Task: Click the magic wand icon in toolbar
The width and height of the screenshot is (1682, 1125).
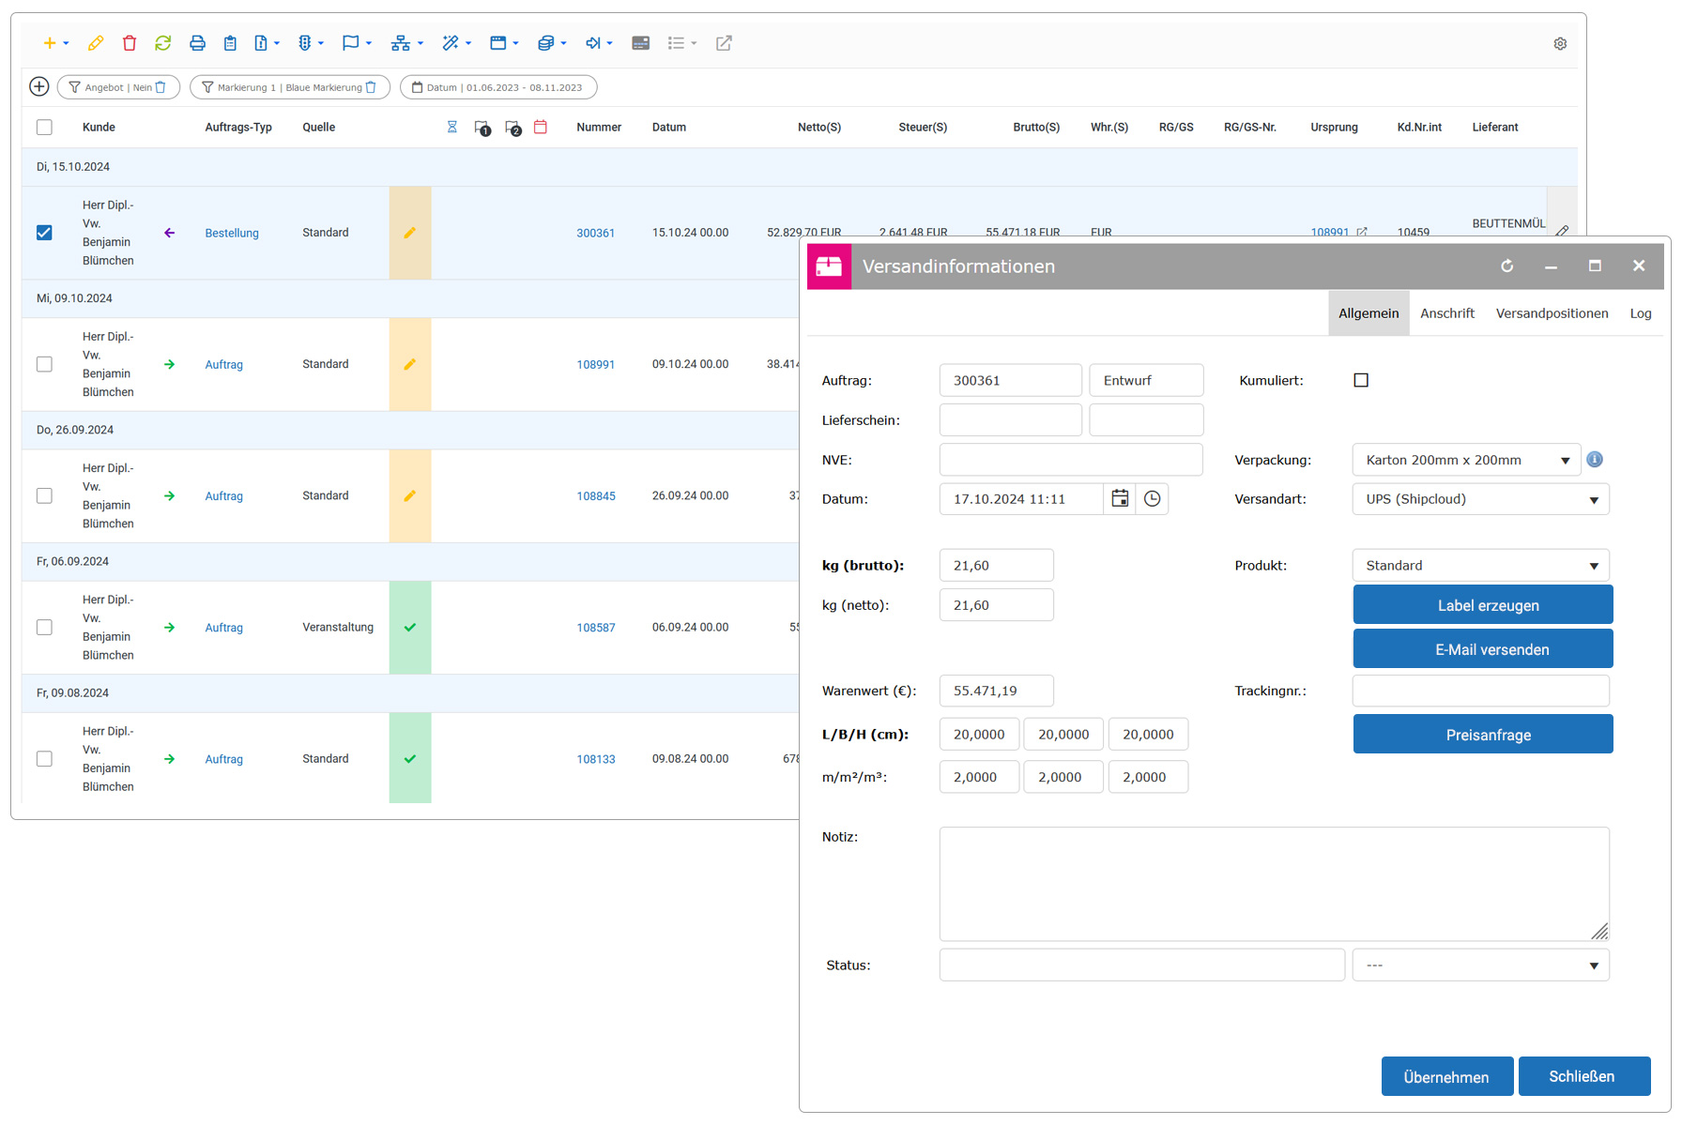Action: tap(451, 43)
